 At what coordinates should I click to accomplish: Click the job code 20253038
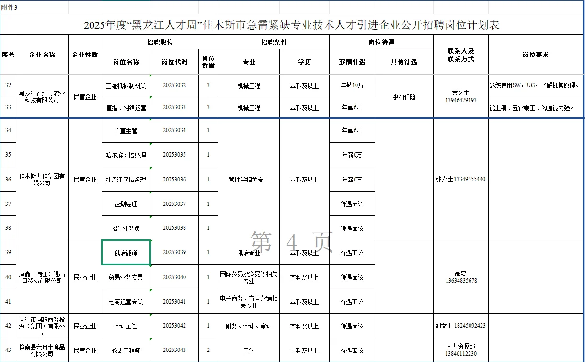(174, 228)
